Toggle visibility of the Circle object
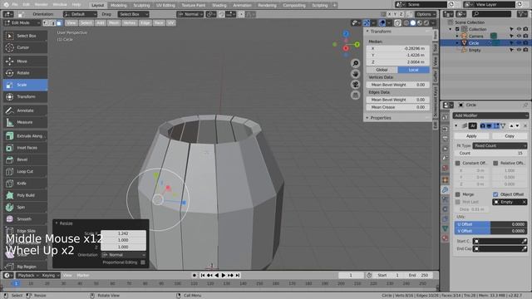Screen dimensions: 532x299 point(519,43)
